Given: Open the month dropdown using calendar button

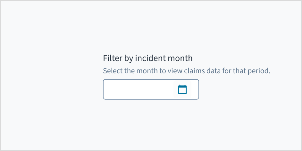Looking at the screenshot, I should coord(182,89).
